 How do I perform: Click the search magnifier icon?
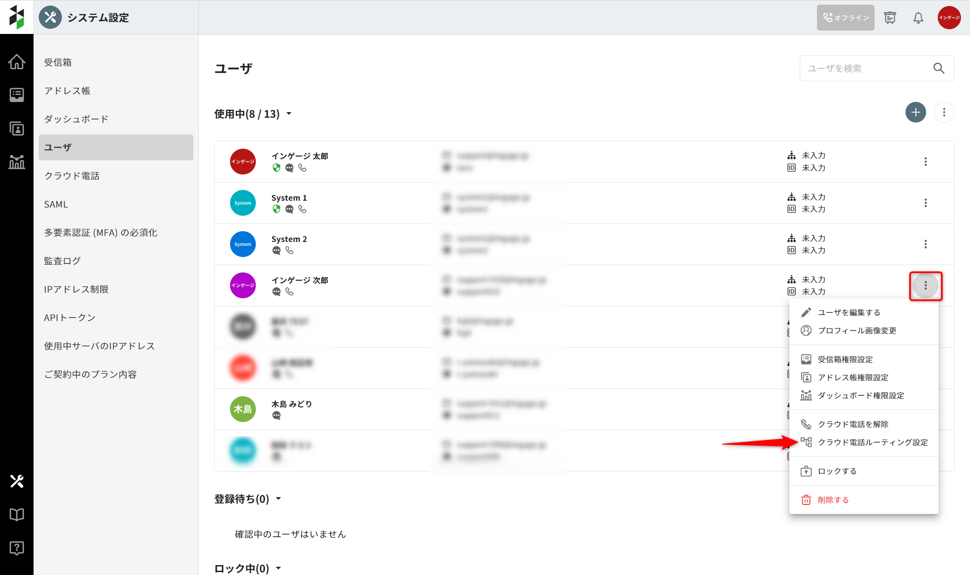coord(939,68)
